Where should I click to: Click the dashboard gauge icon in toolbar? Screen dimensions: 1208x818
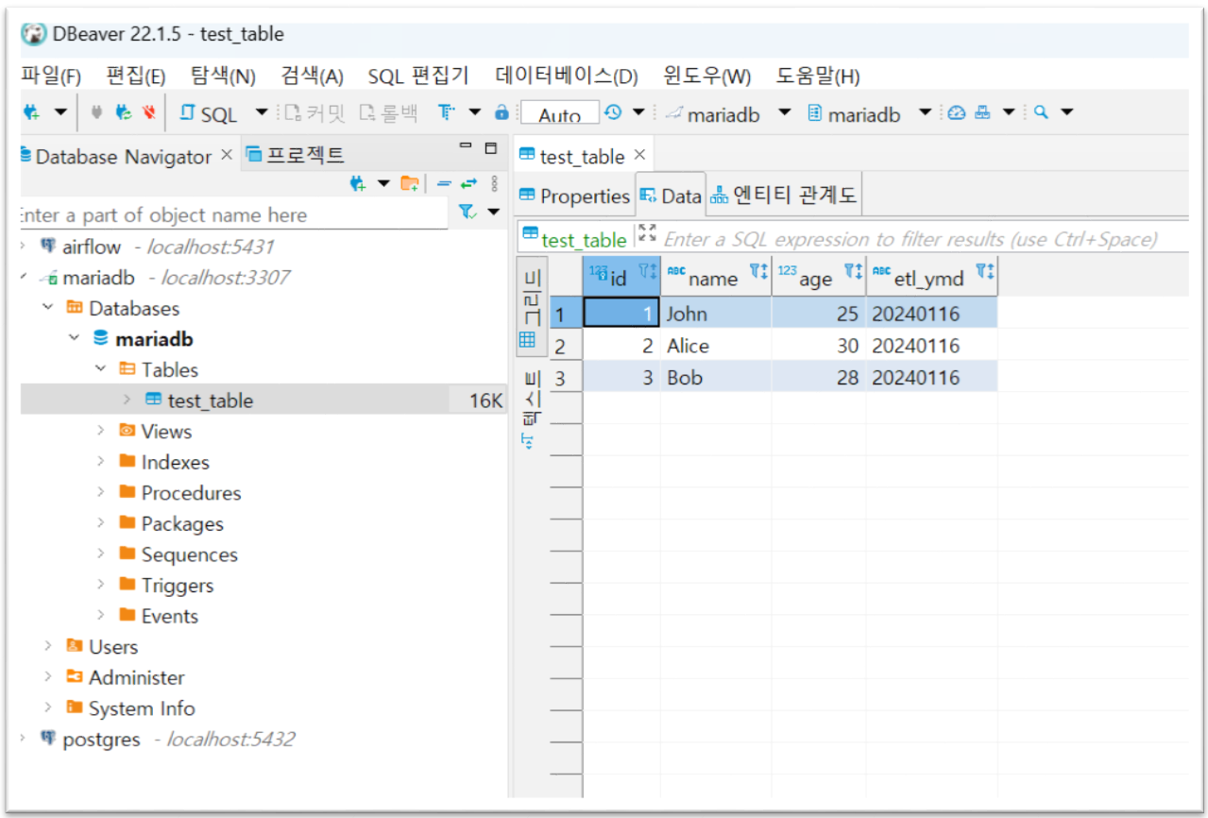click(957, 112)
